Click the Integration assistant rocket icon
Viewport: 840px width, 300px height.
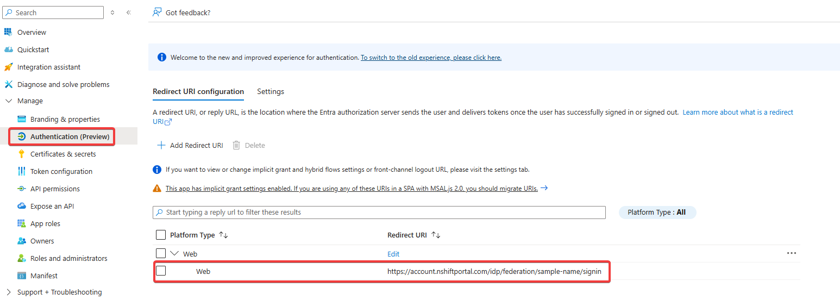[8, 67]
